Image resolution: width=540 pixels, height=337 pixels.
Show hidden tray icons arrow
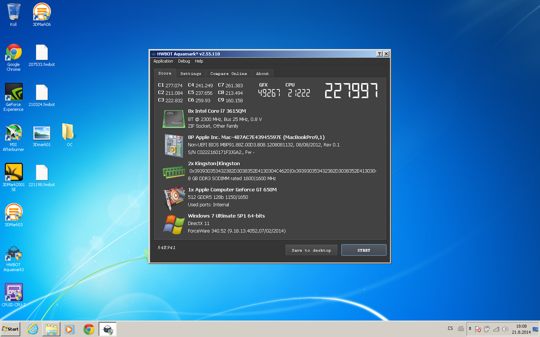click(x=470, y=329)
